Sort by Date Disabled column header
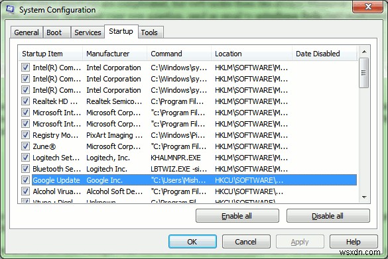388x259 pixels. [x=324, y=54]
